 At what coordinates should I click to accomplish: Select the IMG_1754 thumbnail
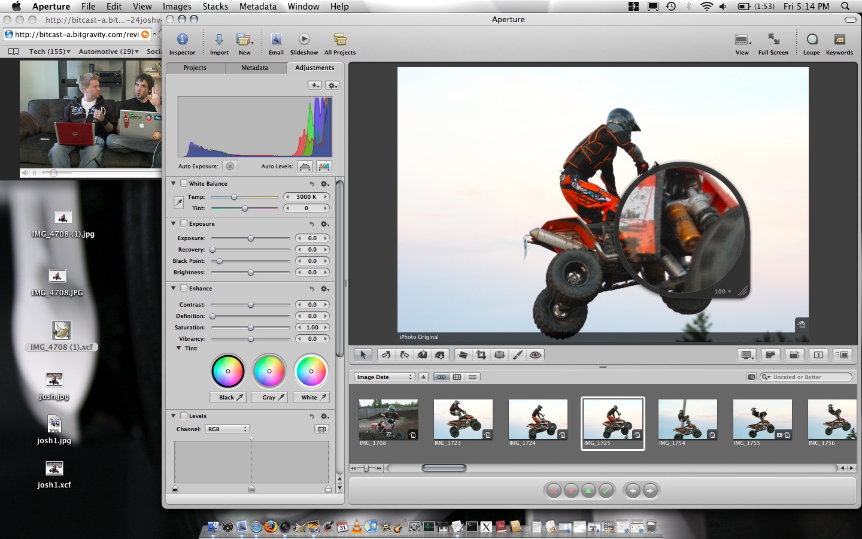click(x=687, y=420)
